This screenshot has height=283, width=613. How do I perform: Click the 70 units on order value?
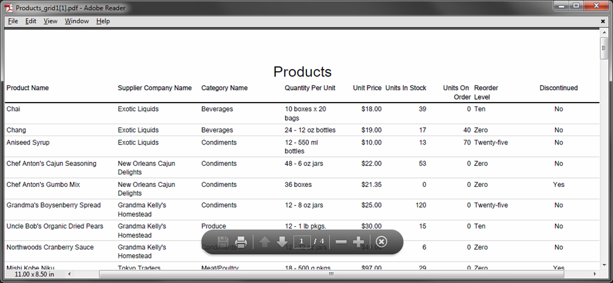467,143
